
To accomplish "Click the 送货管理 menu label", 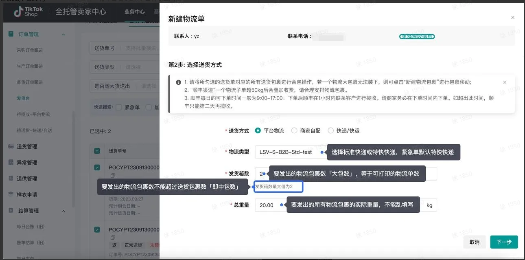I will pos(27,146).
